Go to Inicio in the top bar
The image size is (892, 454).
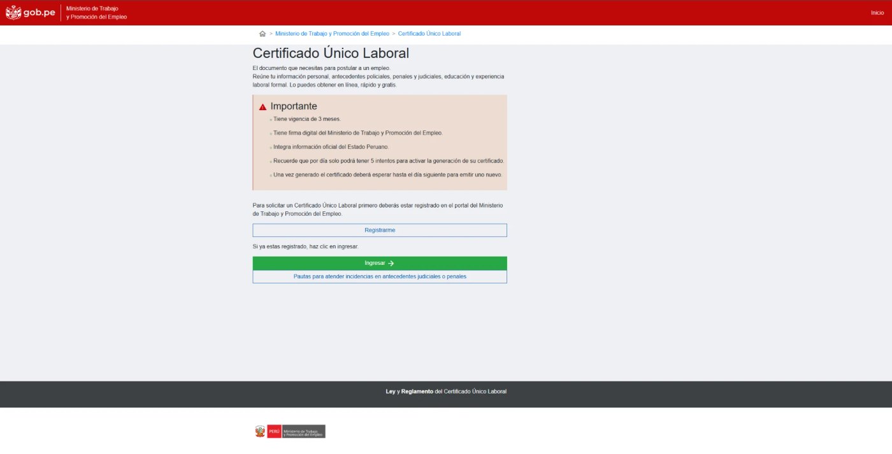pos(877,13)
